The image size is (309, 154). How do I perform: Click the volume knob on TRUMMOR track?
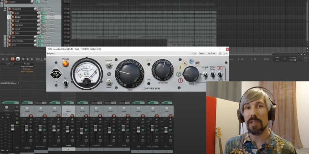35,9
